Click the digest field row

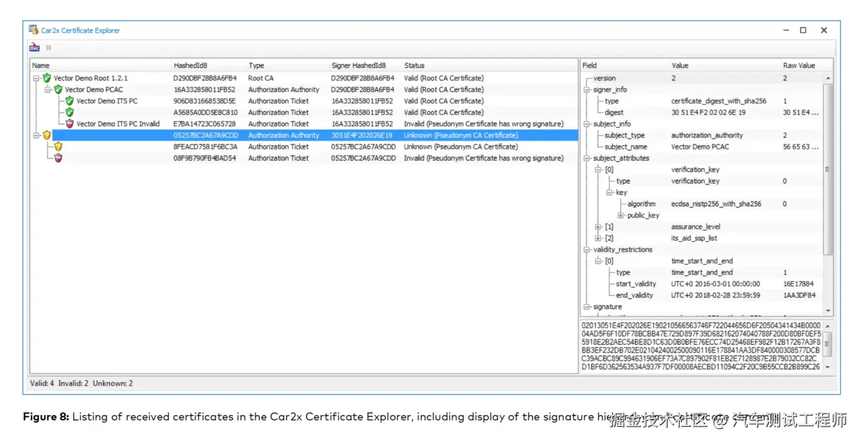(702, 112)
